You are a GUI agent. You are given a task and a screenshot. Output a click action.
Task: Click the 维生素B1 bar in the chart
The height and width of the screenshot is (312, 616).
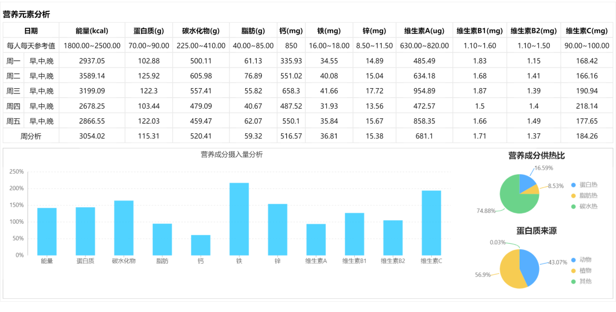pos(355,234)
